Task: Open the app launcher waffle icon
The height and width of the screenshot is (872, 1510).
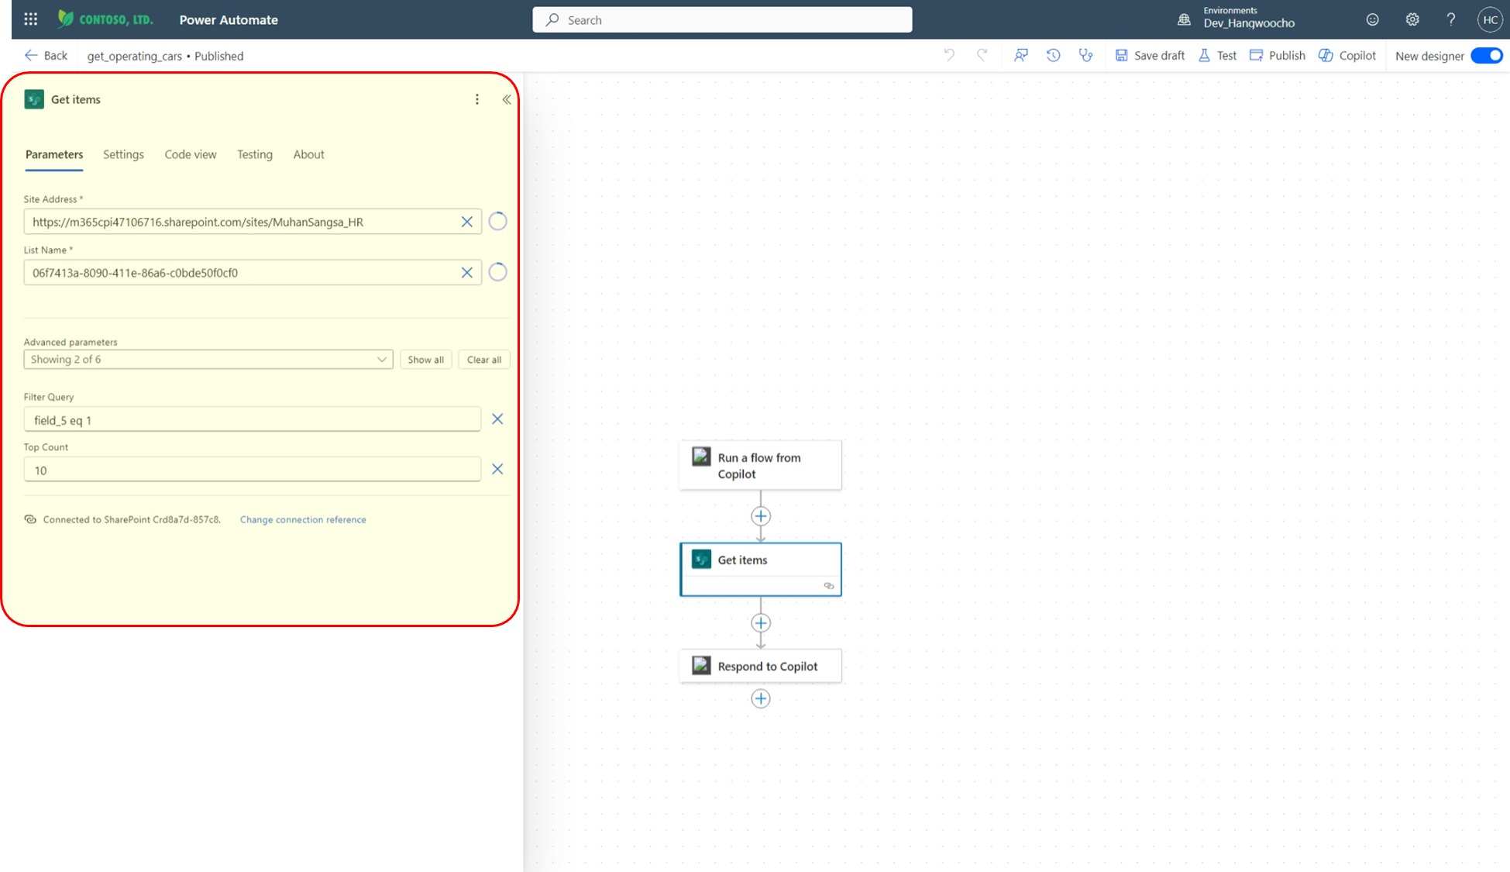Action: 31,19
